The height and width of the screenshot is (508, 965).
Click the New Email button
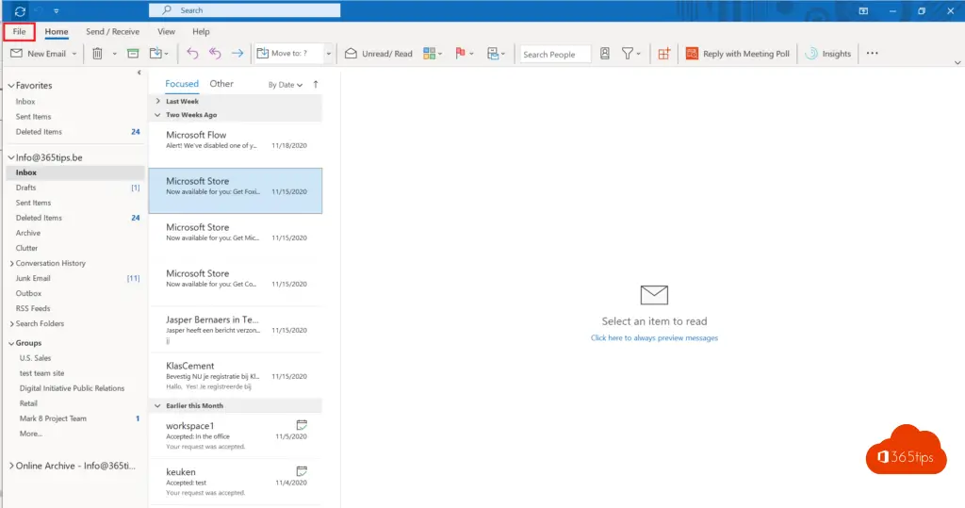click(38, 54)
